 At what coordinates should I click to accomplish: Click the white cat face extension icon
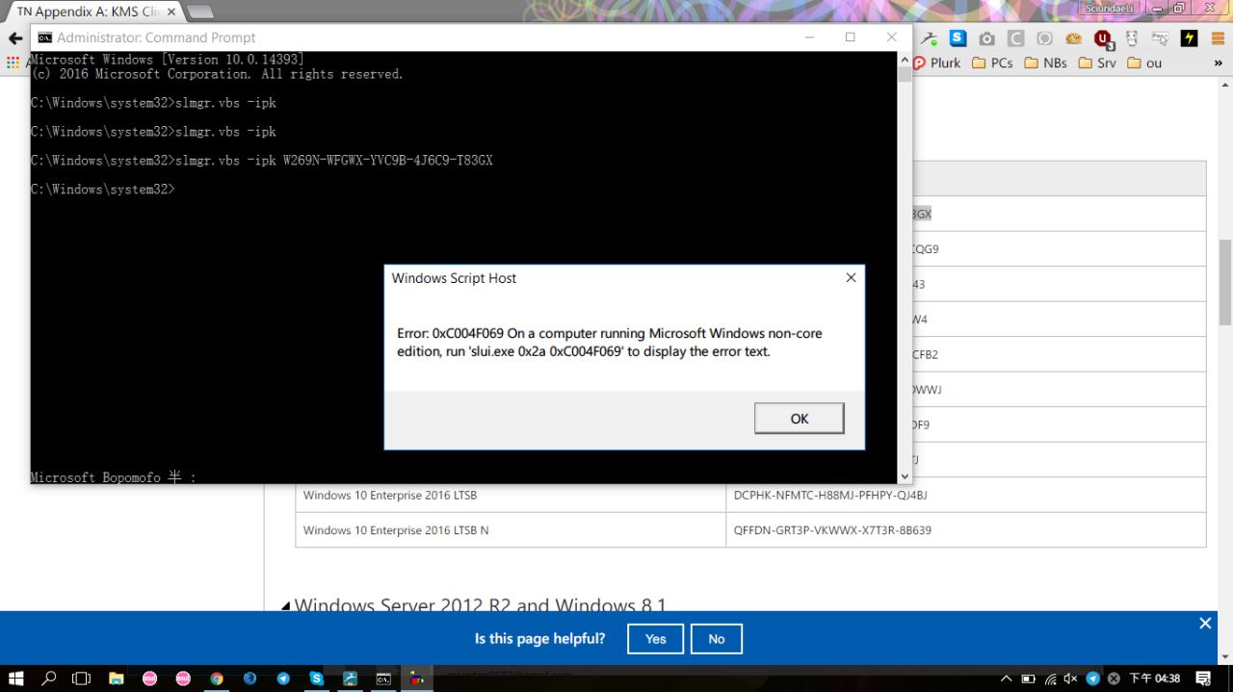point(1132,38)
